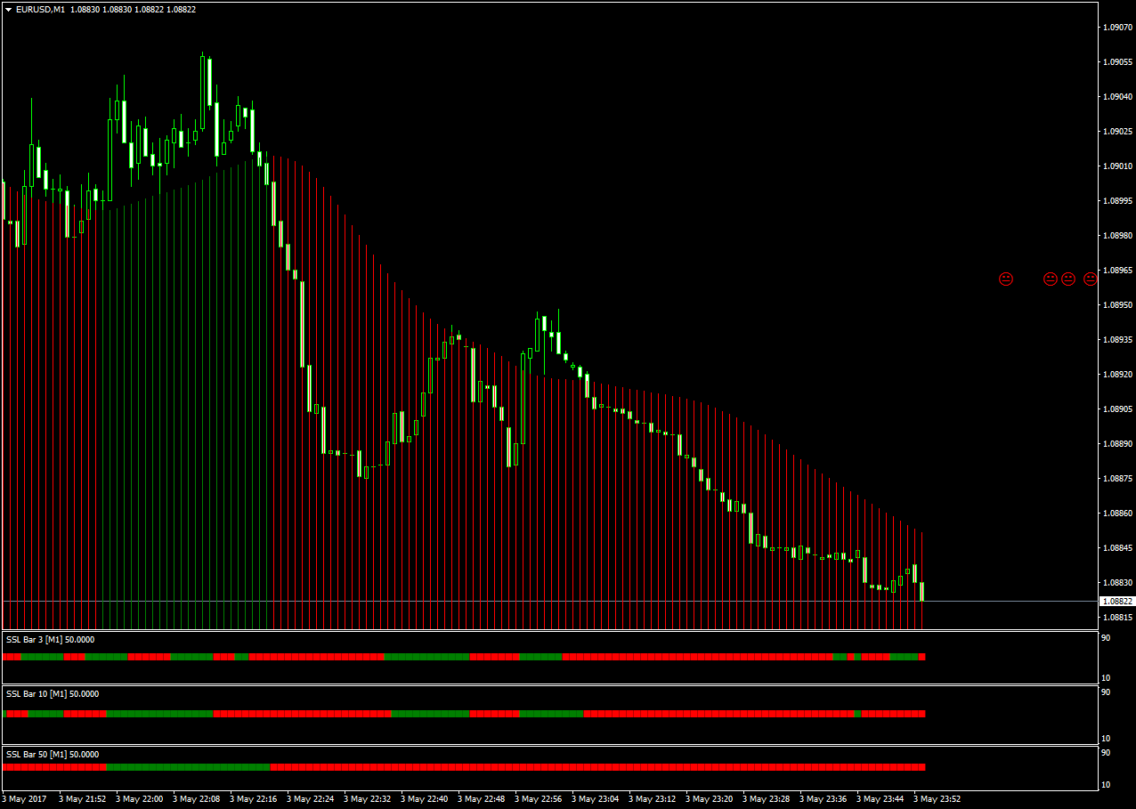This screenshot has height=809, width=1136.
Task: Click the 3 May 22:40 time label
Action: (425, 799)
